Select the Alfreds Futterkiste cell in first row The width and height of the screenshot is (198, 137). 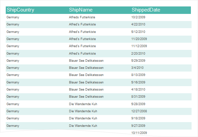[x=82, y=17]
